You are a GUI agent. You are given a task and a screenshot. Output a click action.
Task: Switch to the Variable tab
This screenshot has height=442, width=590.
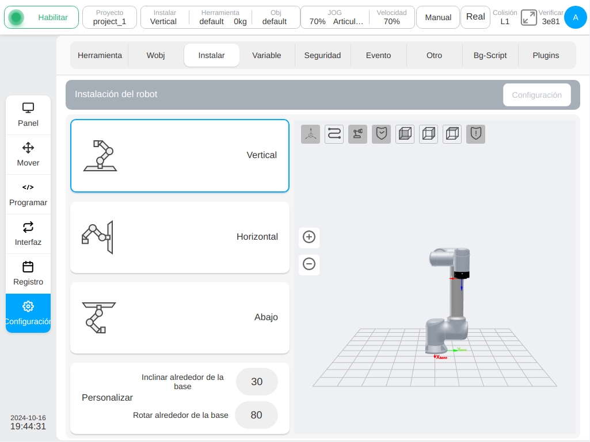[267, 55]
